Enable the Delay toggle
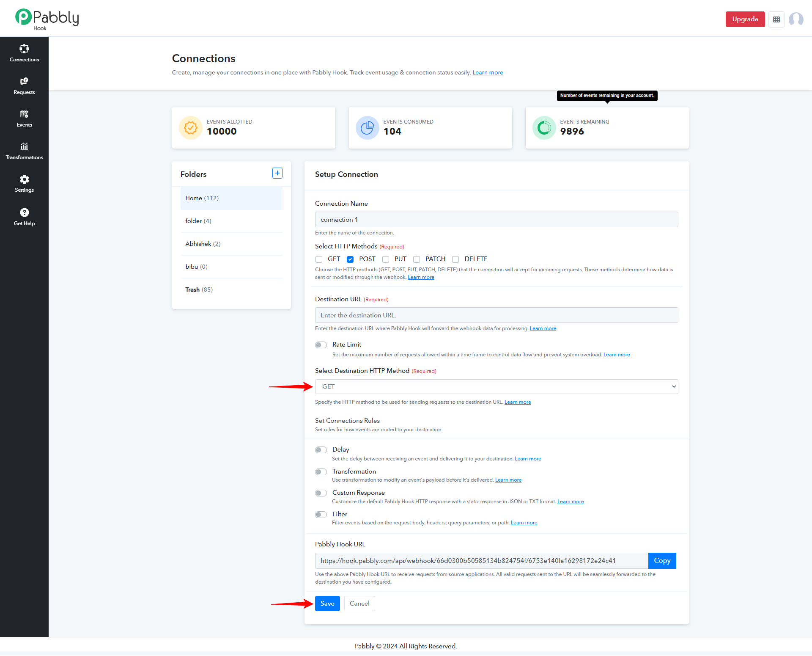 (321, 450)
